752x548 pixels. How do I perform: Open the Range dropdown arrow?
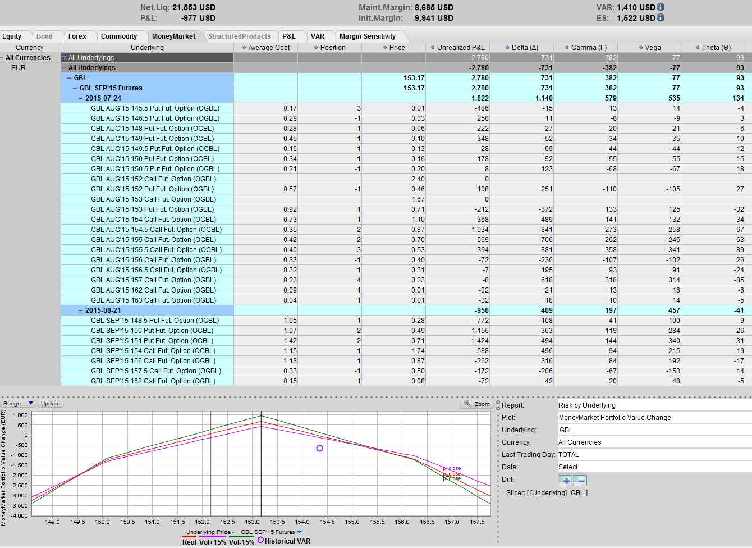pos(31,404)
